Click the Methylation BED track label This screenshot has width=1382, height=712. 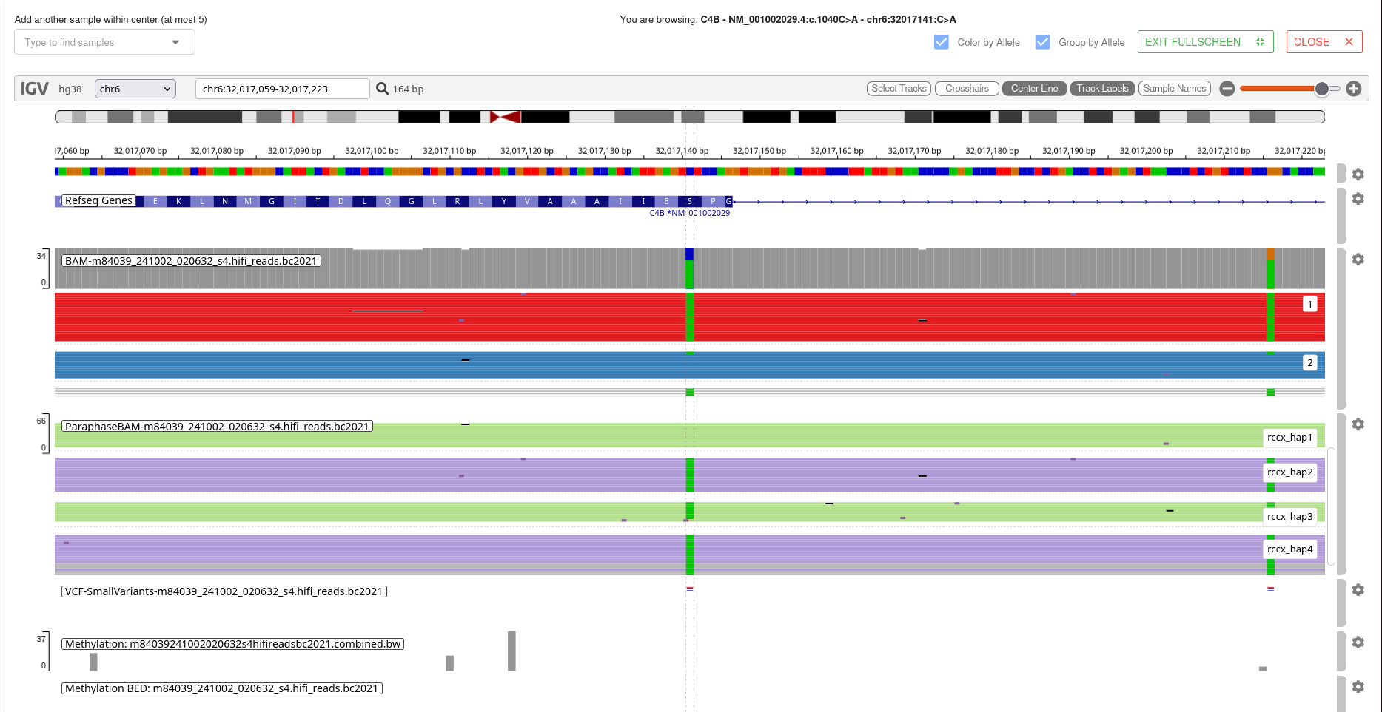pyautogui.click(x=221, y=688)
